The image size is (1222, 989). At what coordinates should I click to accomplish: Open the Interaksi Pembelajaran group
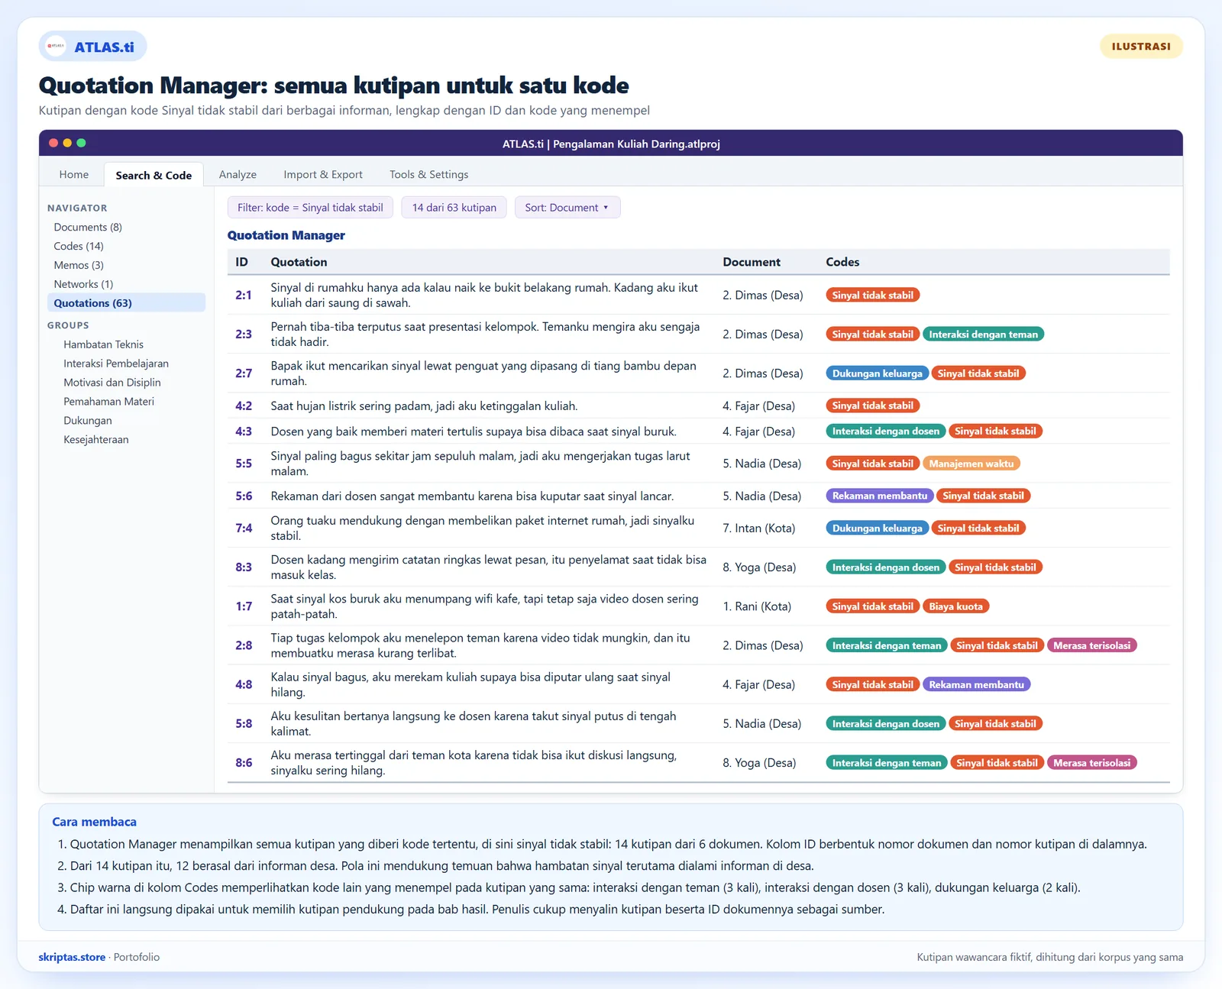[116, 364]
